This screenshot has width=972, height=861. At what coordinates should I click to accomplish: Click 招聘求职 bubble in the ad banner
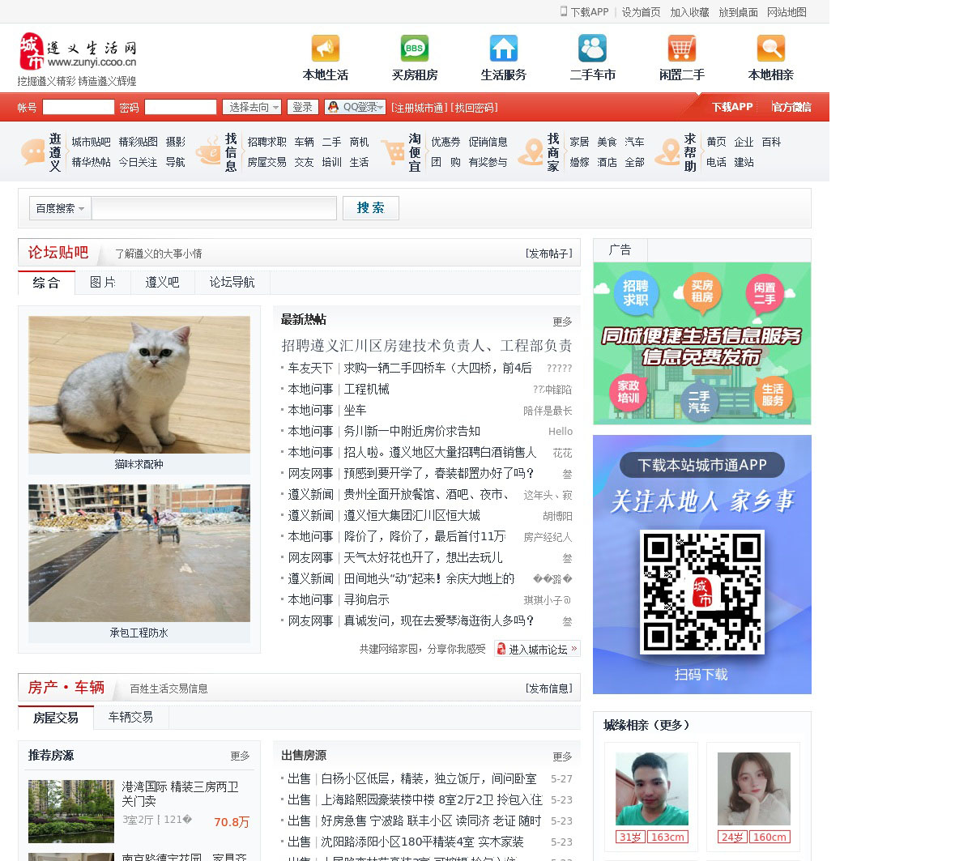(x=636, y=292)
